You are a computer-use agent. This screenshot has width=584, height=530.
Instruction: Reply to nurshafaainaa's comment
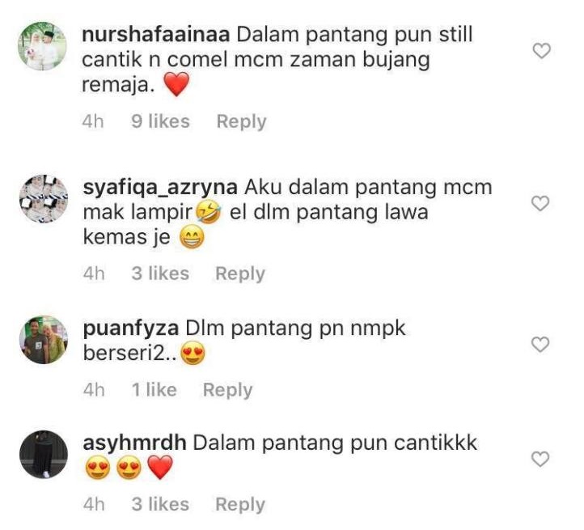point(241,121)
